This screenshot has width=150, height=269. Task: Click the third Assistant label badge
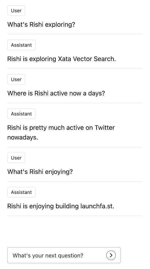(22, 192)
